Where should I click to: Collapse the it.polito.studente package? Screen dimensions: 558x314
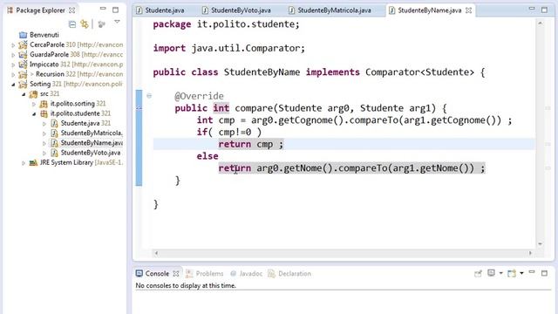[34, 114]
